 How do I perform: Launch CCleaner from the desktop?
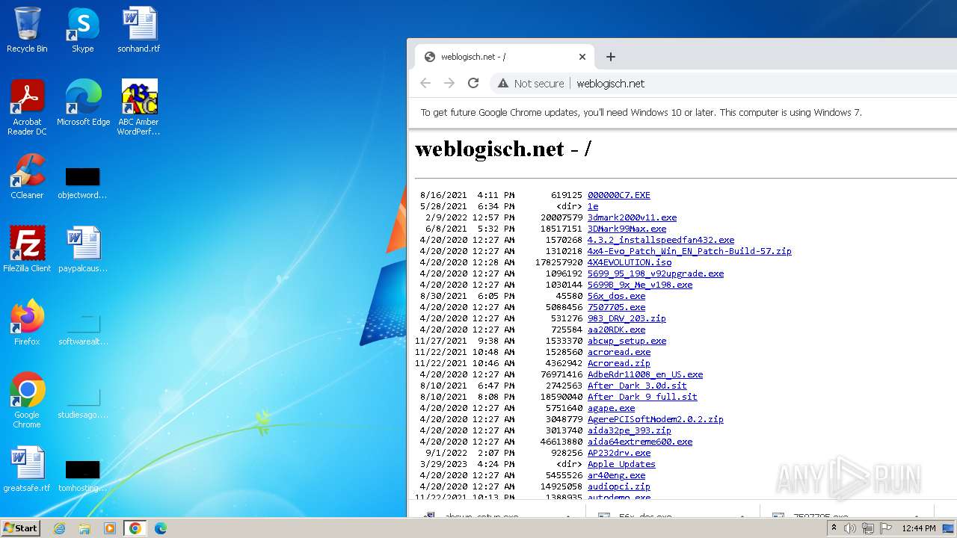pos(27,176)
